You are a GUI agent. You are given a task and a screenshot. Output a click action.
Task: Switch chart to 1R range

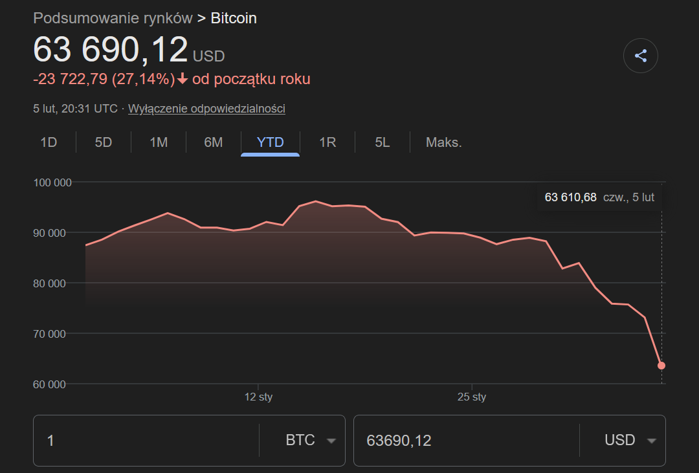coord(327,142)
